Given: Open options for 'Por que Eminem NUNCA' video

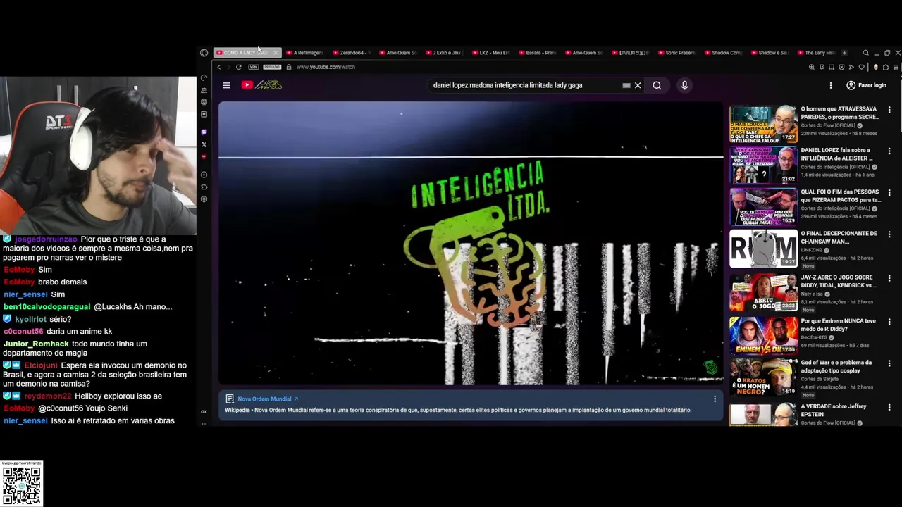Looking at the screenshot, I should coord(889,322).
